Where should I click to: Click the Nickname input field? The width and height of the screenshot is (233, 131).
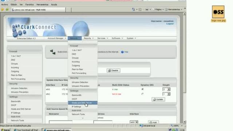pyautogui.click(x=60, y=122)
